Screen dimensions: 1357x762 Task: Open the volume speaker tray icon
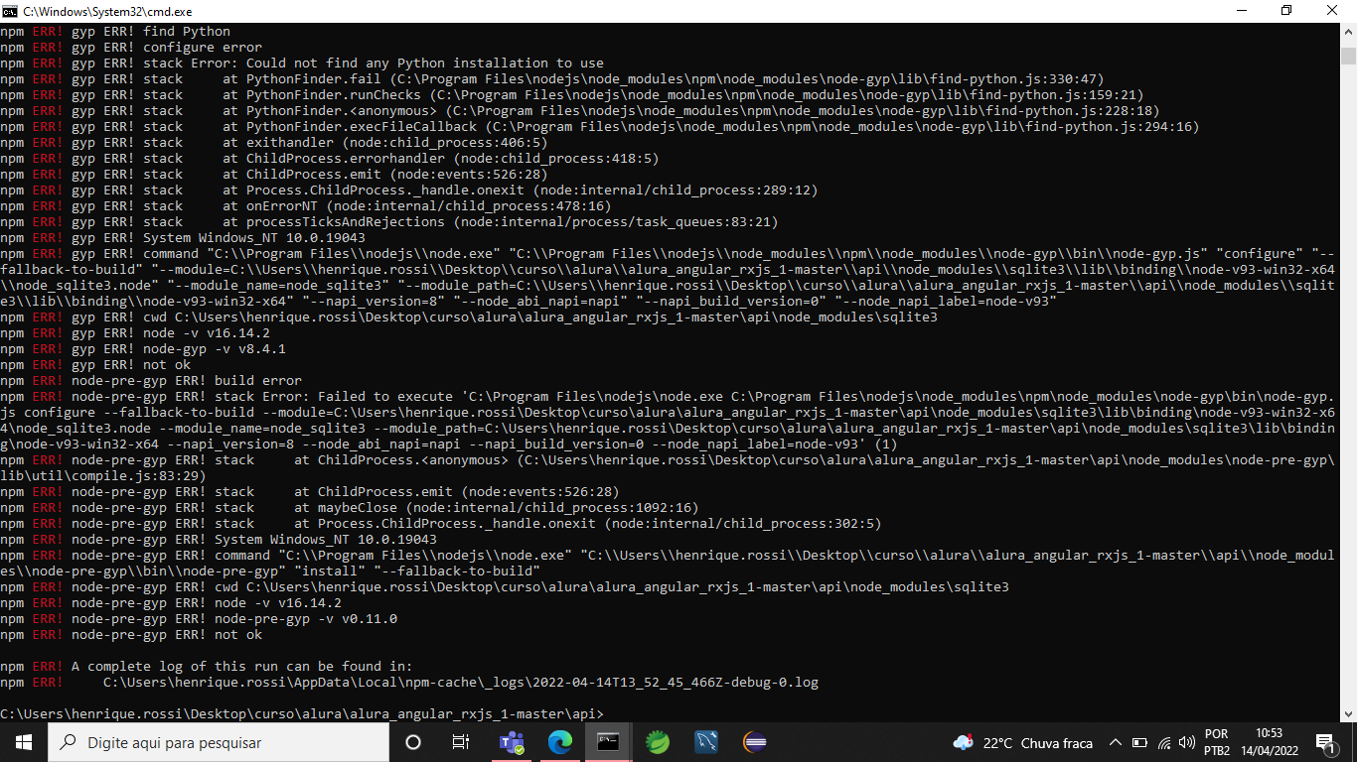(x=1186, y=742)
